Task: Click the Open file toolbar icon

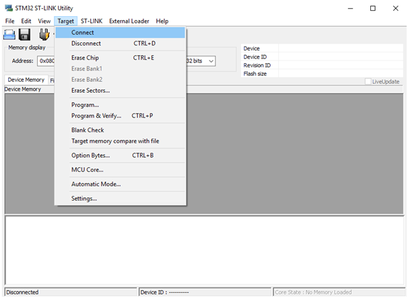Action: pos(9,34)
